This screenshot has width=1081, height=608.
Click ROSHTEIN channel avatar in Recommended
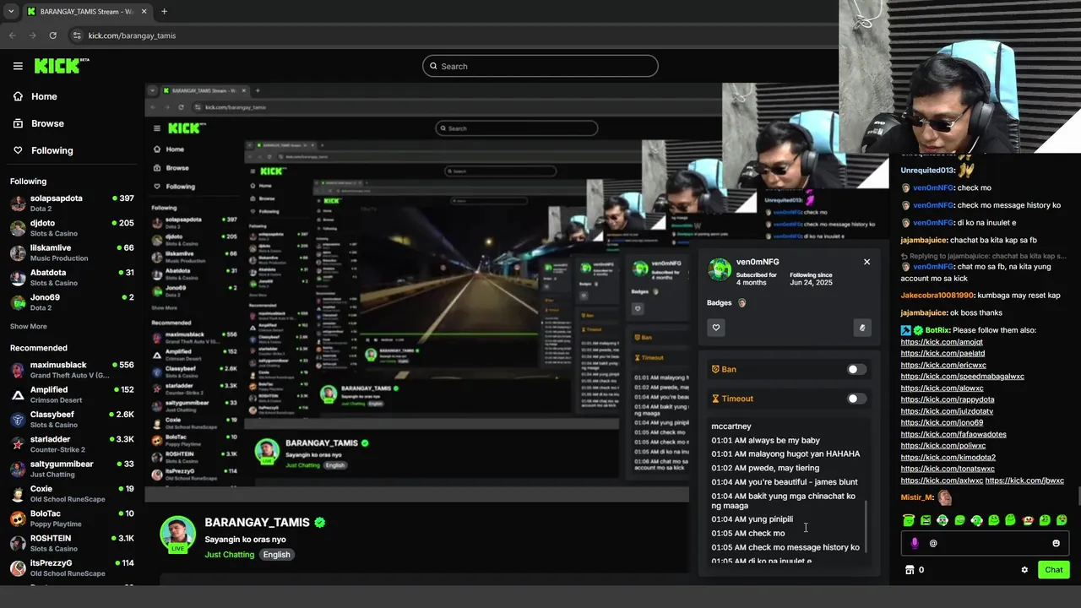pos(18,543)
